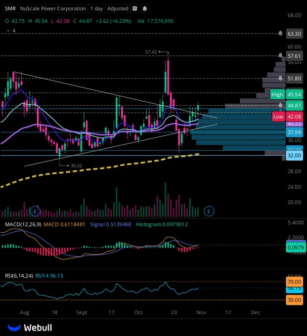Click the 32.00 horizontal line label
Viewport: 307px width, 336px height.
coord(294,155)
